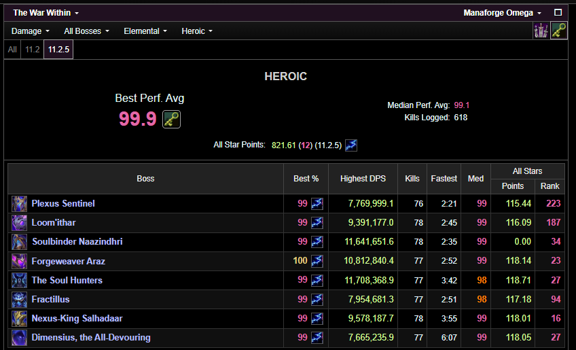Click the Highest DPS column header
This screenshot has width=576, height=350.
pyautogui.click(x=363, y=179)
